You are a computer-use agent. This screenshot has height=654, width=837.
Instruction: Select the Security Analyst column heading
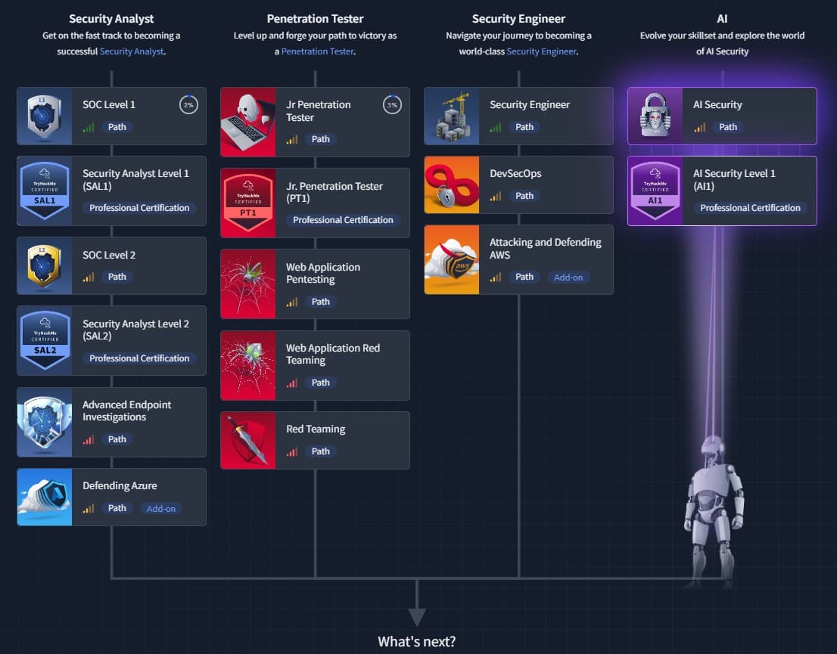pyautogui.click(x=111, y=19)
